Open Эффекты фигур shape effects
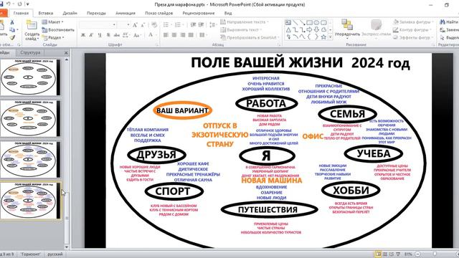 [413, 37]
